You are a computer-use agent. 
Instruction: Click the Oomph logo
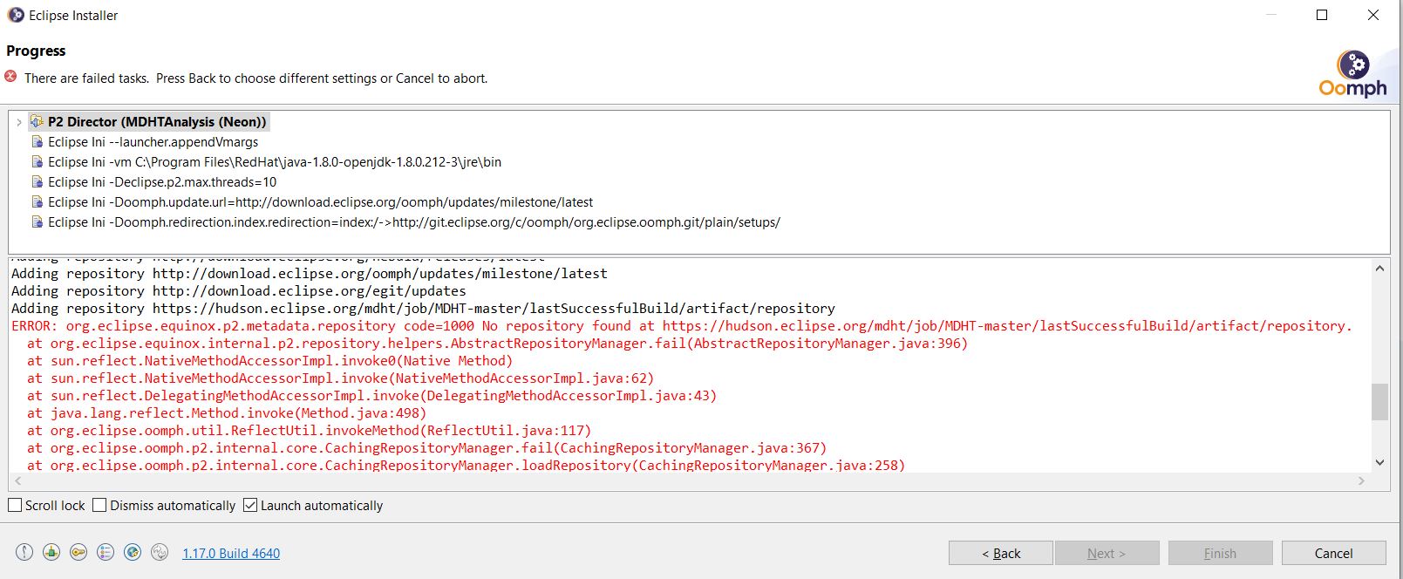[x=1352, y=73]
